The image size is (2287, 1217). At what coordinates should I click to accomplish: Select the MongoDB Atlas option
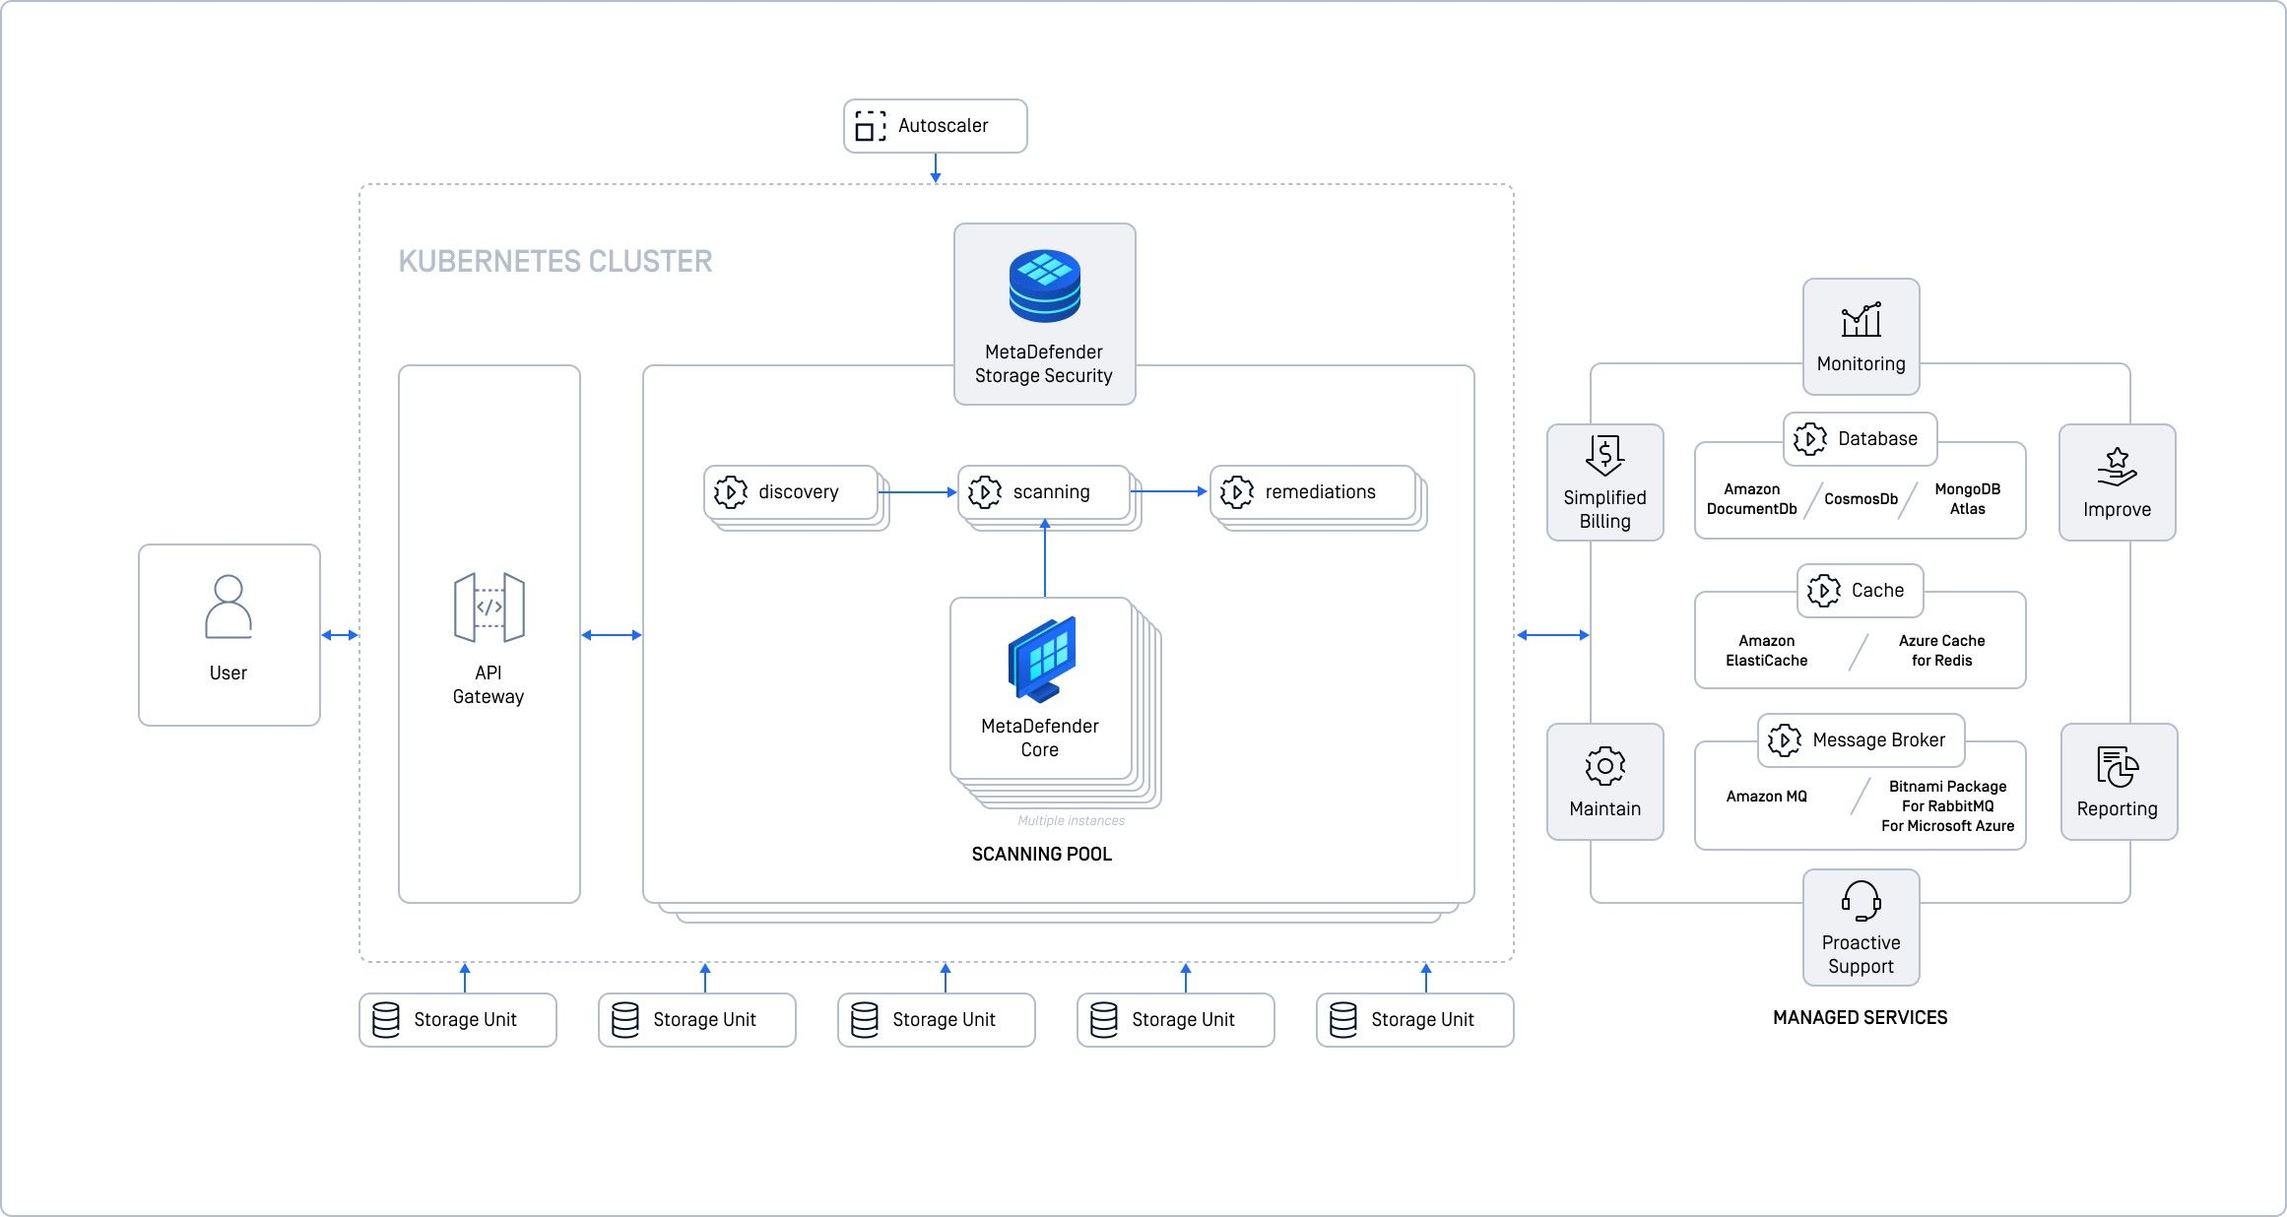click(x=1968, y=499)
